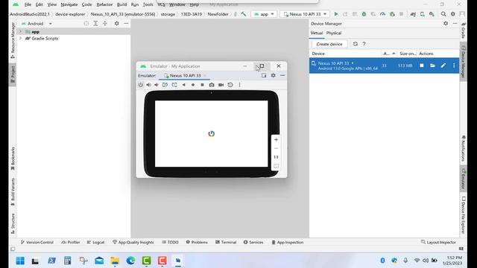The image size is (477, 268).
Task: Open IDE settings gear in toolbar
Action: (x=453, y=14)
